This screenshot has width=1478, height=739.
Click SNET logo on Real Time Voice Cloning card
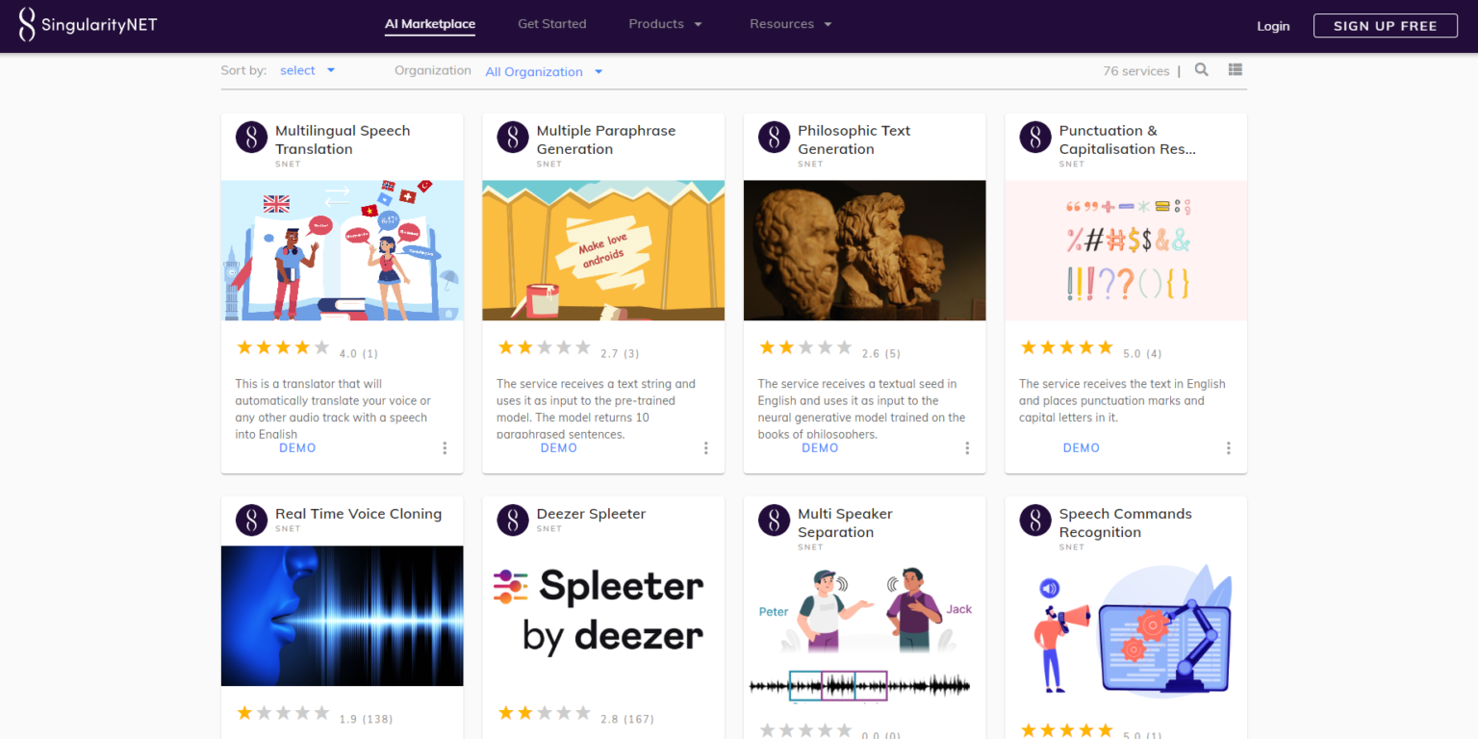click(251, 520)
